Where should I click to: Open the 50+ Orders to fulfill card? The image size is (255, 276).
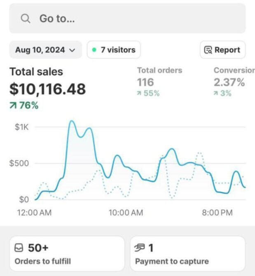point(67,254)
